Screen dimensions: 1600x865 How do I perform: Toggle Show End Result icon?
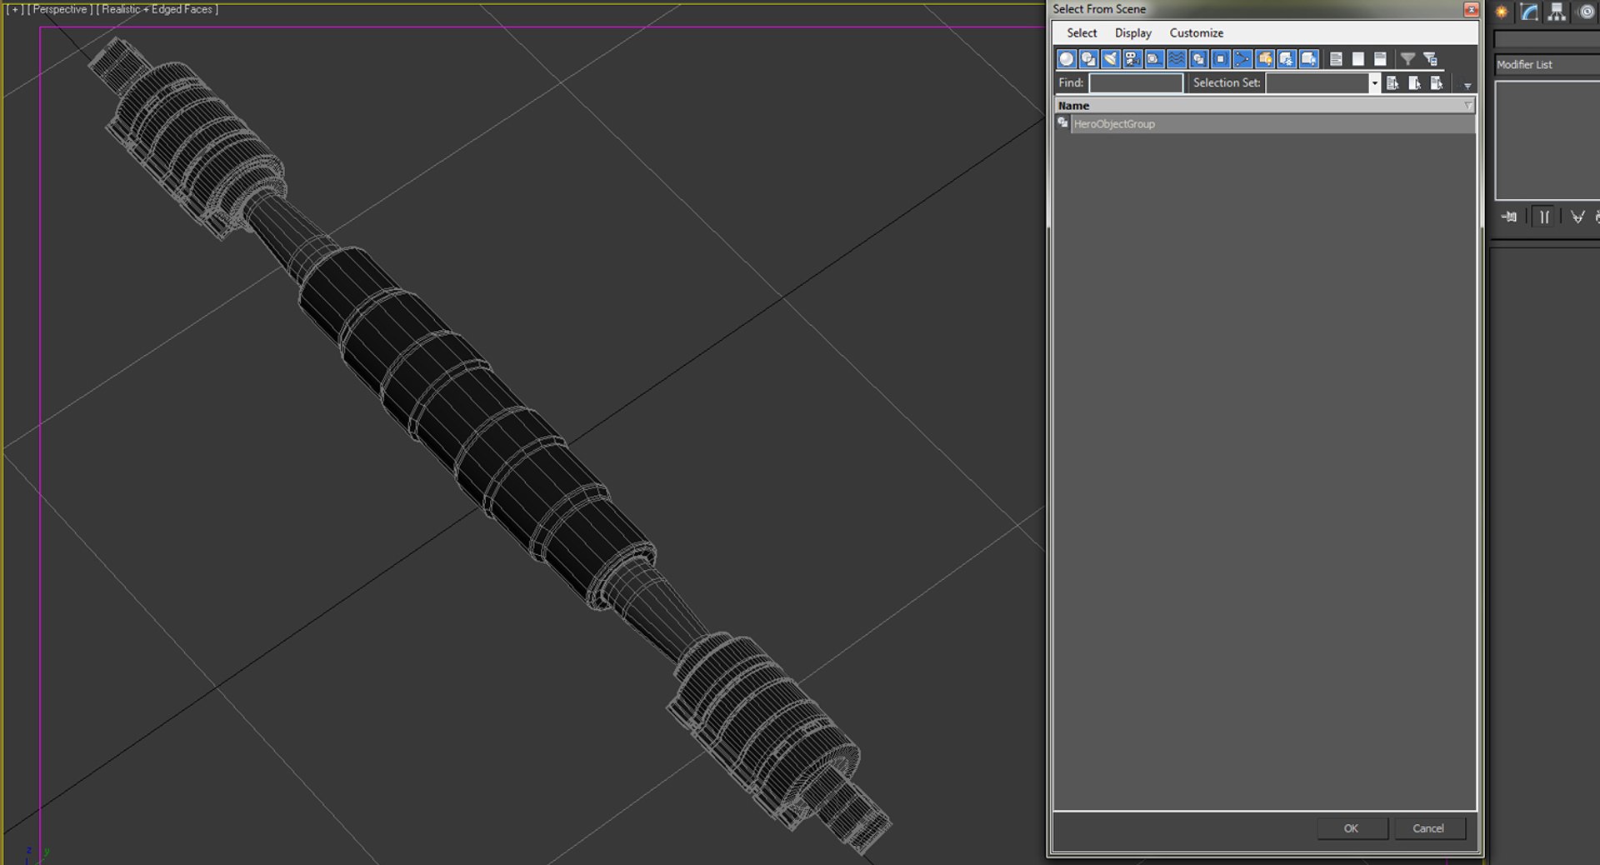point(1544,217)
